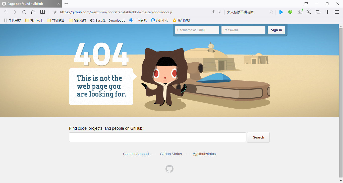
Task: Open the TT浏览器 bookmarks folder
Action: pyautogui.click(x=56, y=21)
